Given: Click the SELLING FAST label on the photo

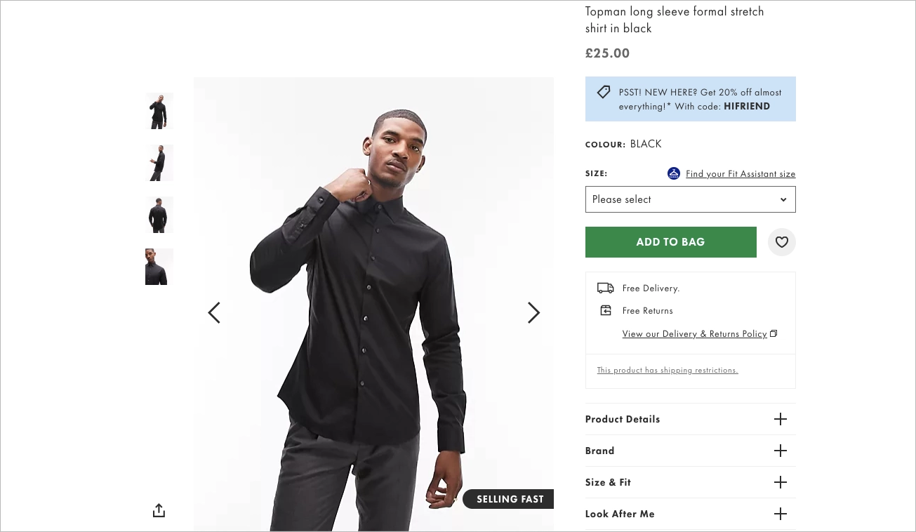Looking at the screenshot, I should [x=510, y=499].
